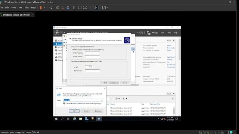239x134 pixels.
Task: Open the VMware Help menu
Action: coord(33,7)
